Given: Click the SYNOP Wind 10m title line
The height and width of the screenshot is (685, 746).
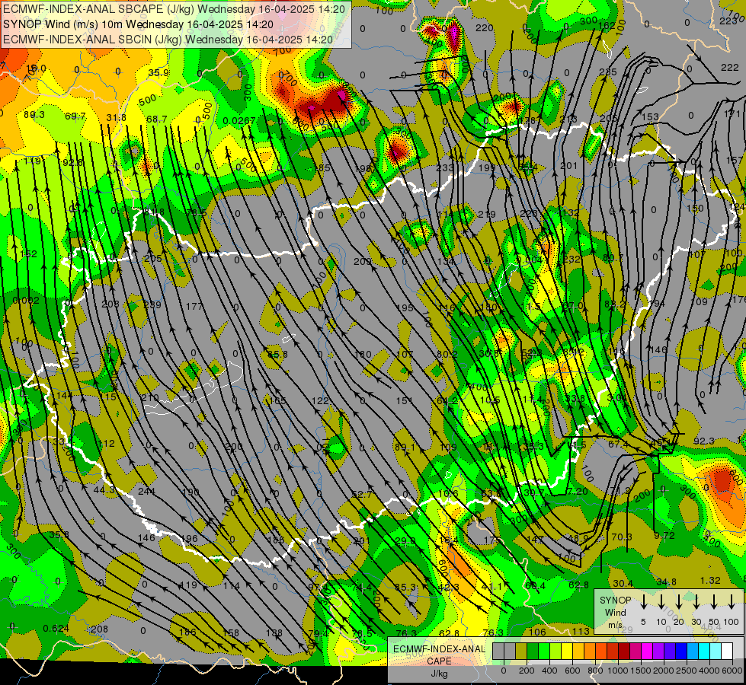Looking at the screenshot, I should point(139,24).
